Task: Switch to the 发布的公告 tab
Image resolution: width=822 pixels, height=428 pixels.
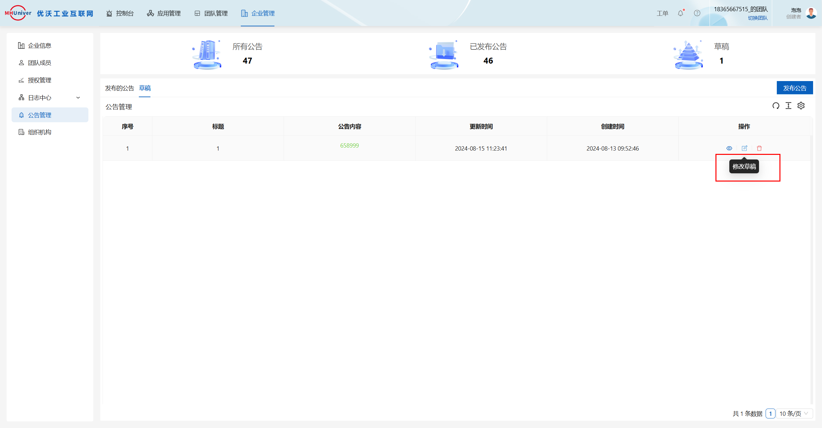Action: point(119,88)
